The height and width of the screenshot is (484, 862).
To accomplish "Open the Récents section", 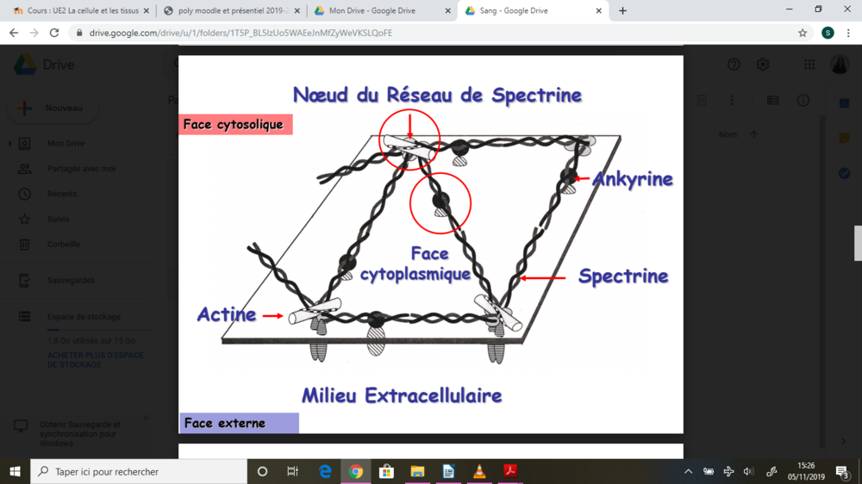I will [61, 194].
